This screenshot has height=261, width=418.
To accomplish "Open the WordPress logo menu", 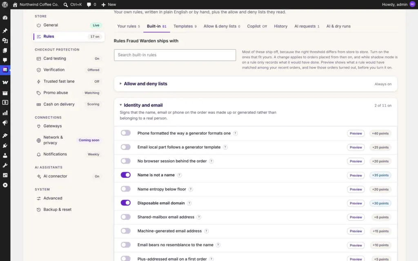I will point(5,4).
